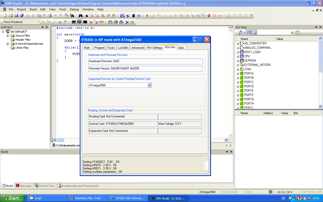Click the flat list icon in I/O View toolbar
Image resolution: width=323 pixels, height=202 pixels.
coord(254,32)
